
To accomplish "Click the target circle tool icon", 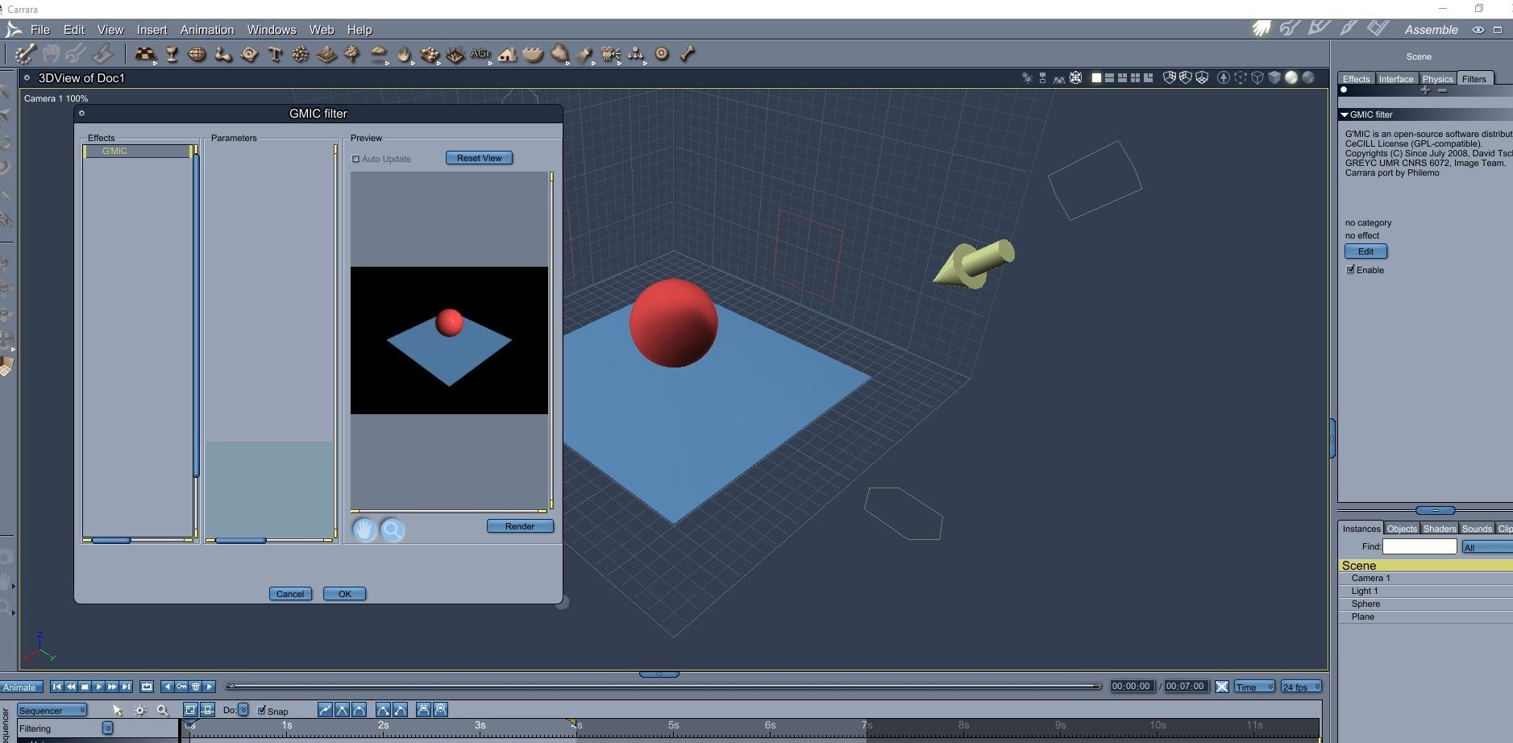I will pyautogui.click(x=662, y=54).
